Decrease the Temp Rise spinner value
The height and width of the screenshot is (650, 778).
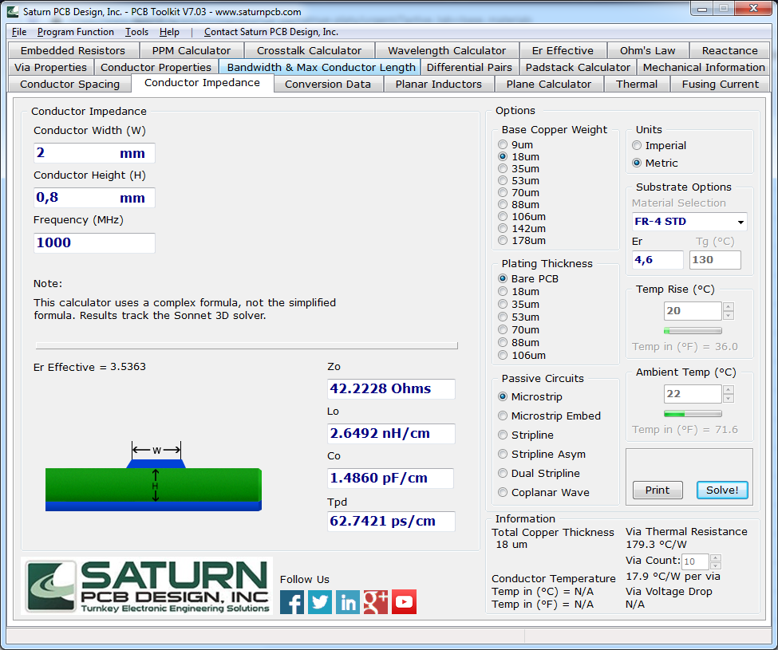point(729,316)
